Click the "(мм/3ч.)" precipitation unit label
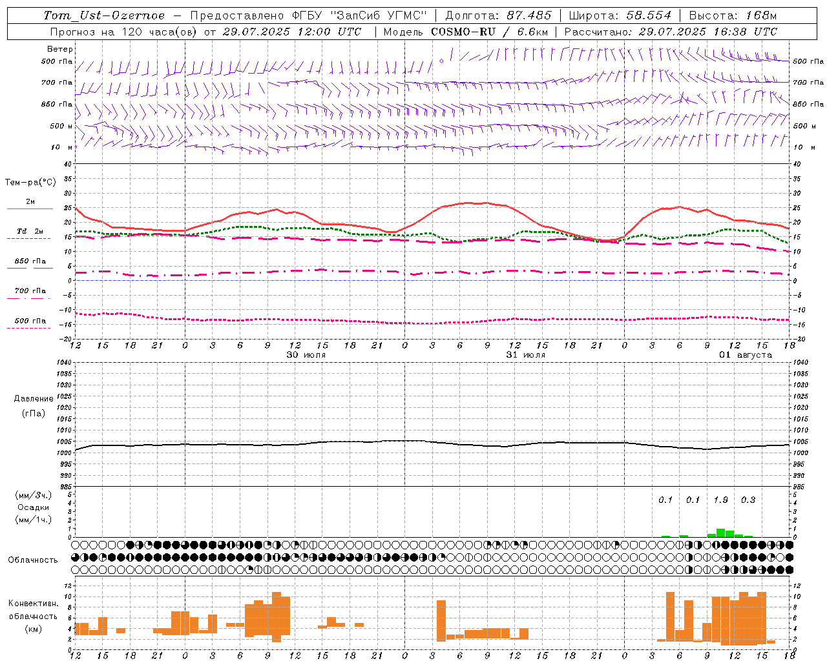The height and width of the screenshot is (661, 827). click(x=34, y=495)
